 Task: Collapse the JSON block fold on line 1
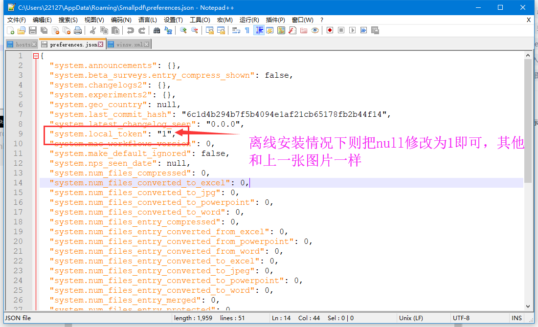pos(37,55)
